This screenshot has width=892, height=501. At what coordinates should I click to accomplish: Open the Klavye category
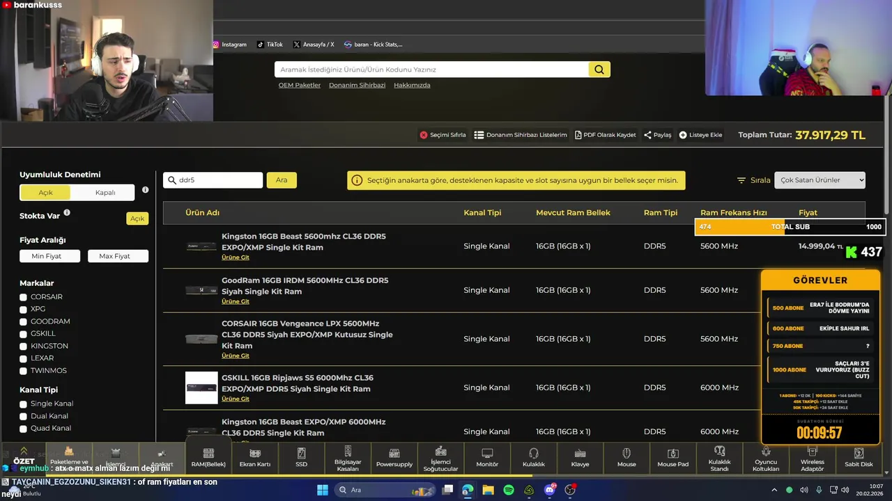pos(580,458)
